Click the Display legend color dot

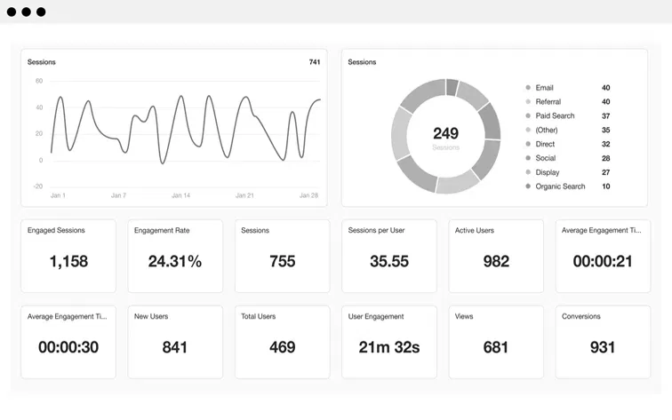click(x=528, y=172)
